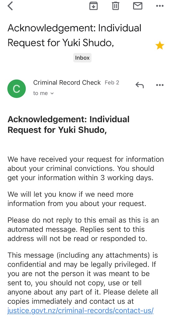Tap the 'Please do not reply' paragraph
This screenshot has width=173, height=319.
click(83, 229)
